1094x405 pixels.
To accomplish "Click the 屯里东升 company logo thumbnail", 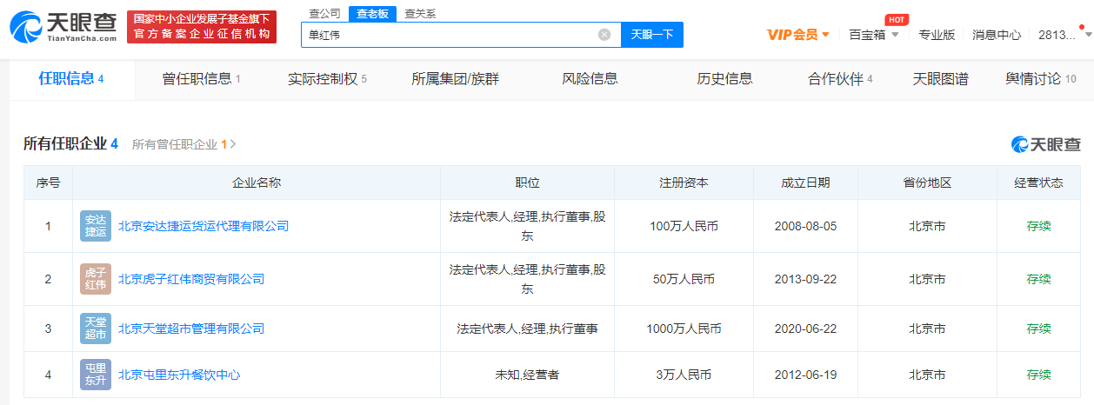I will 96,375.
